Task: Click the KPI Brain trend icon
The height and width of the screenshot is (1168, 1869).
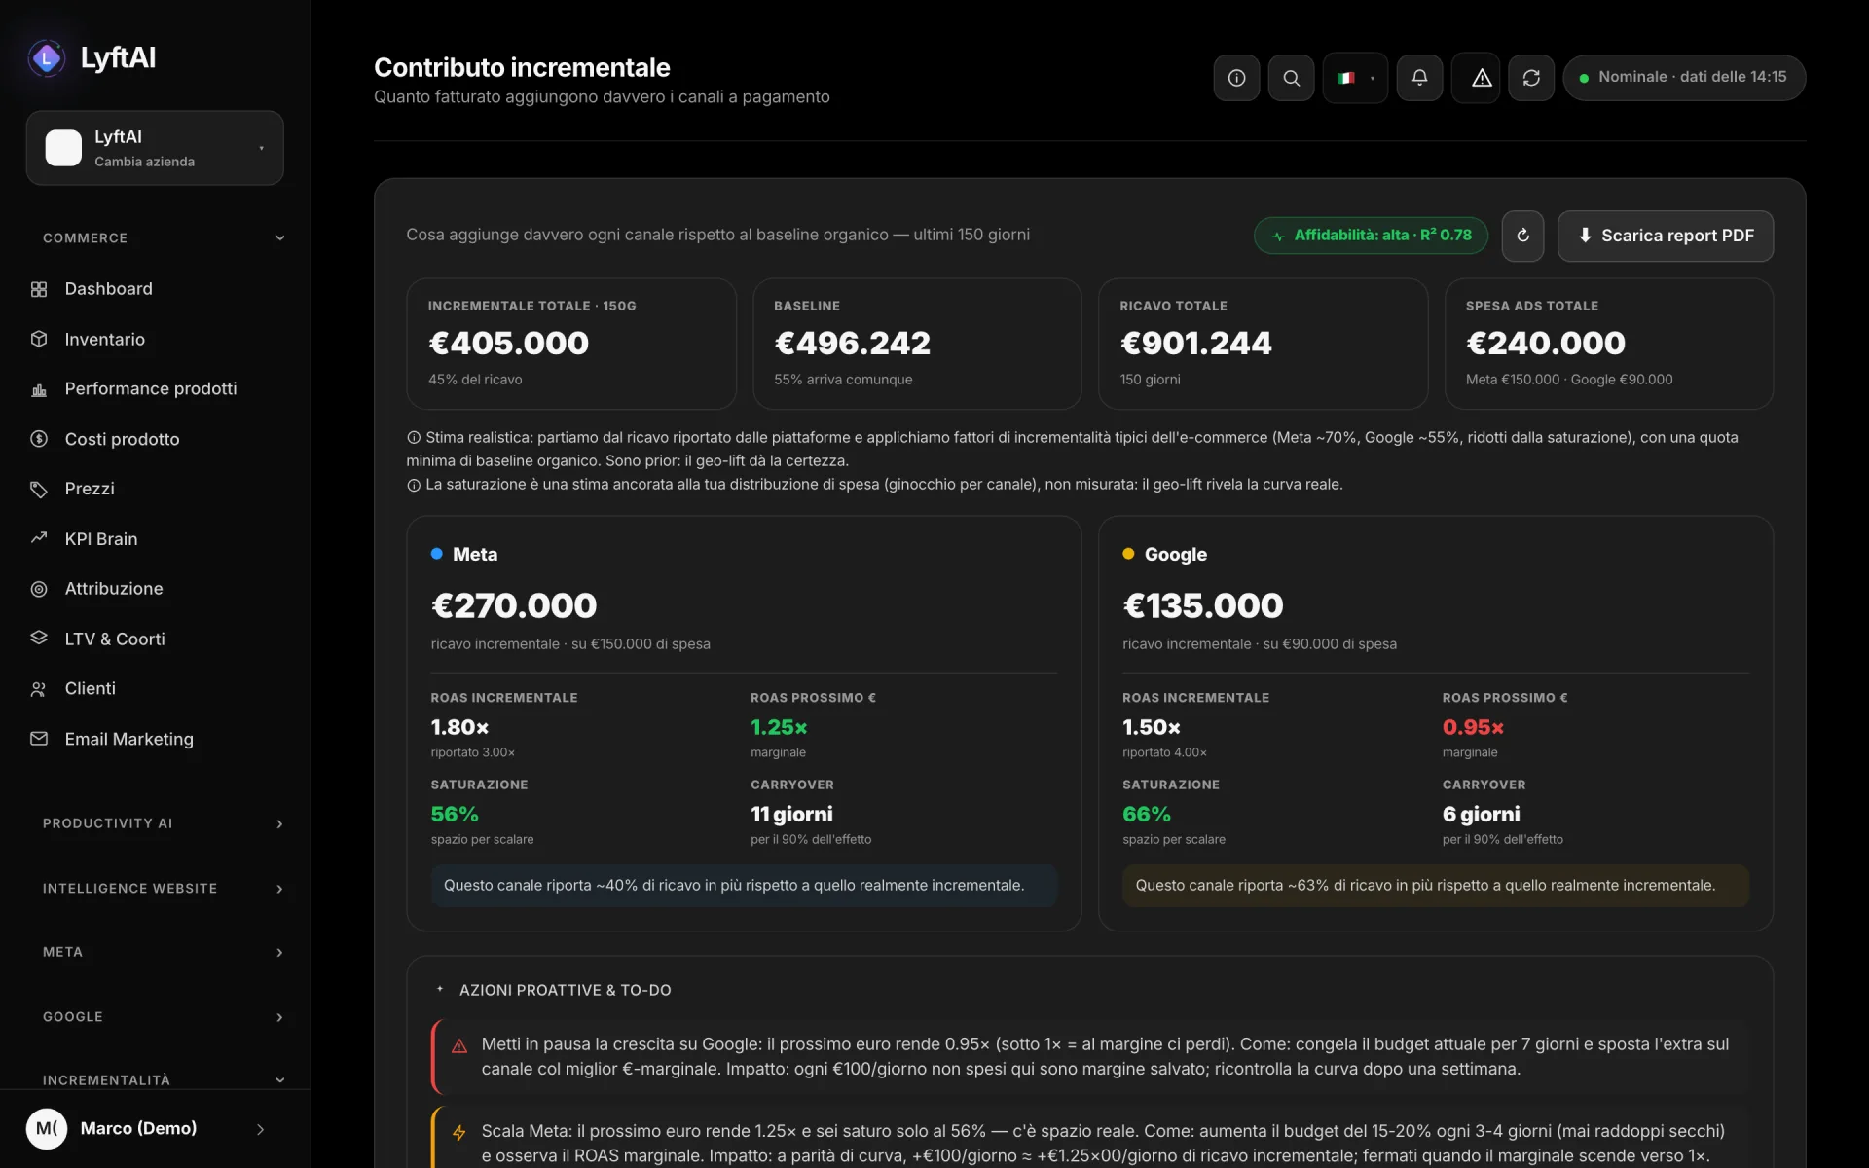Action: click(x=39, y=538)
